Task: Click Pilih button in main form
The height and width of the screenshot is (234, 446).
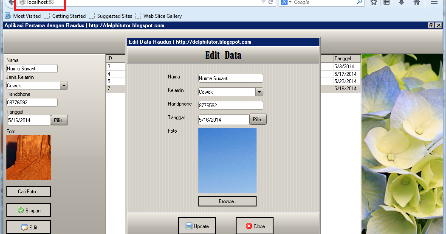Action: pyautogui.click(x=59, y=120)
